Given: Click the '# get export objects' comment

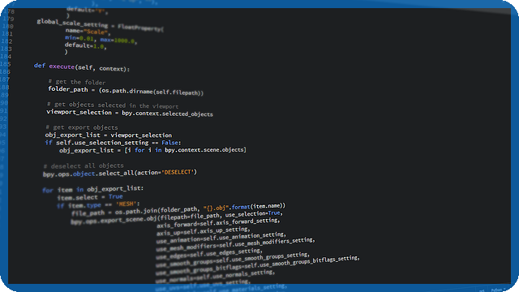Looking at the screenshot, I should [82, 127].
